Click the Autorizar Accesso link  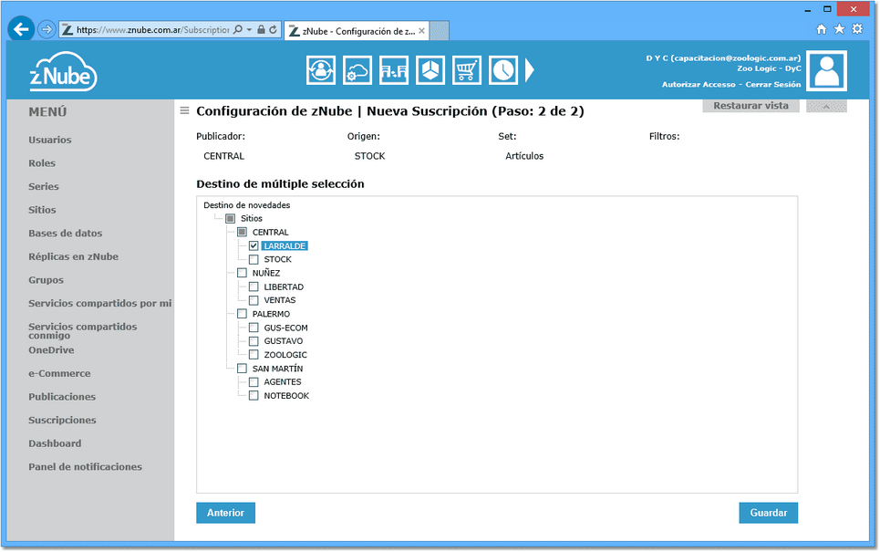click(699, 84)
